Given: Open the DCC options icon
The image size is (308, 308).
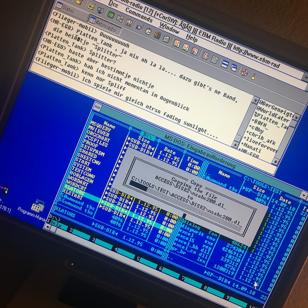Looking at the screenshot, I should (x=195, y=51).
